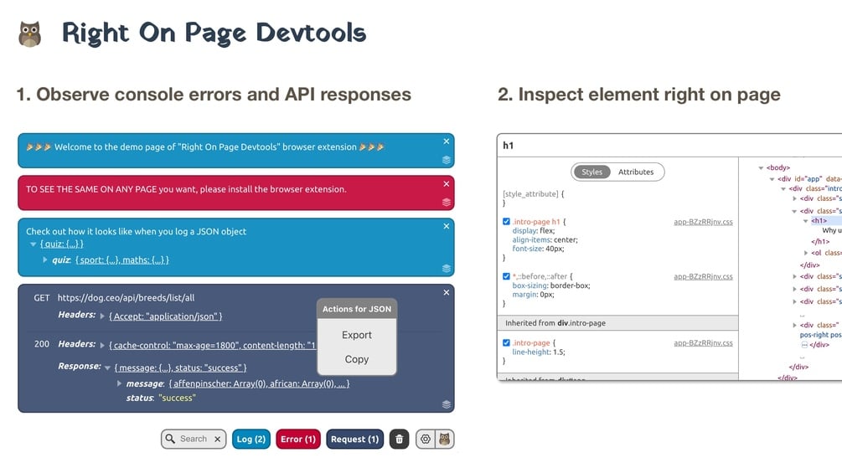The height and width of the screenshot is (473, 842).
Task: Close the dog.ceo GET request panel
Action: tap(447, 293)
